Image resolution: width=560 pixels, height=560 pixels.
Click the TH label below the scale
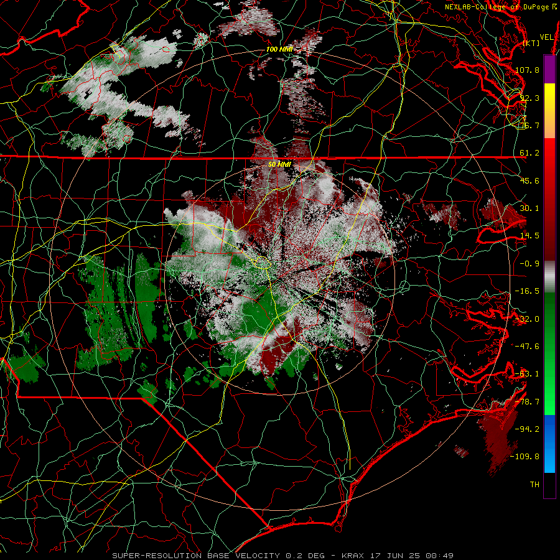point(534,485)
